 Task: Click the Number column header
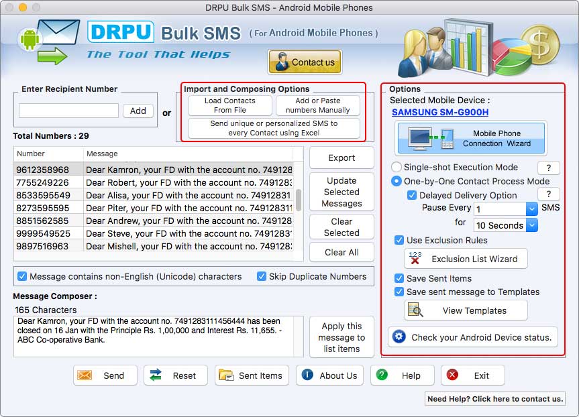pos(48,154)
